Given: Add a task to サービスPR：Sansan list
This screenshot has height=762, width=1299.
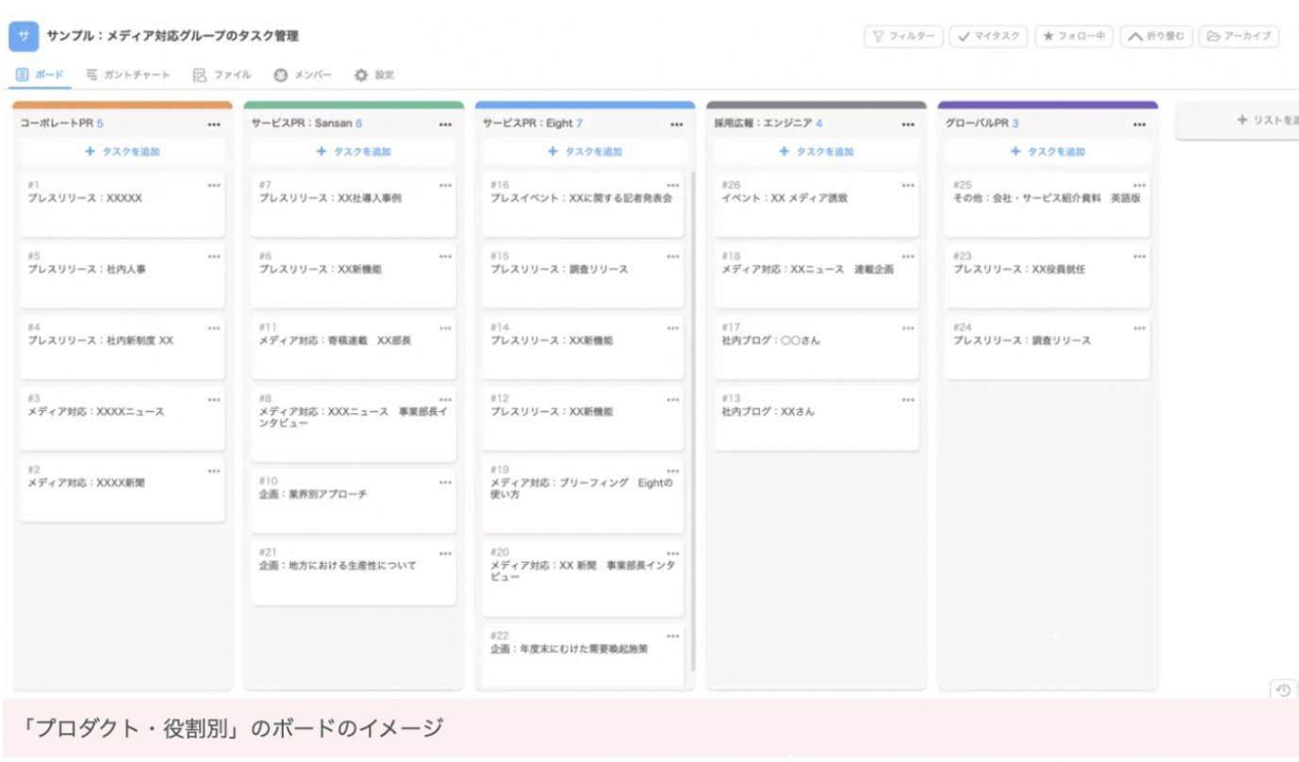Looking at the screenshot, I should [x=354, y=151].
